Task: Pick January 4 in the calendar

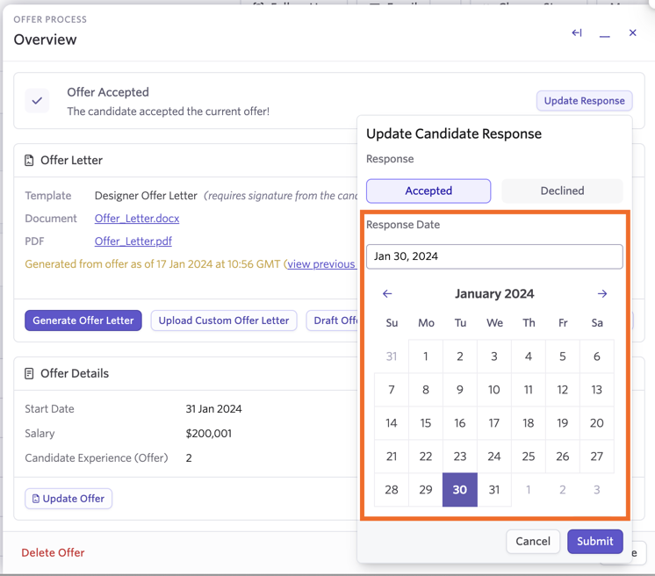Action: [x=529, y=356]
